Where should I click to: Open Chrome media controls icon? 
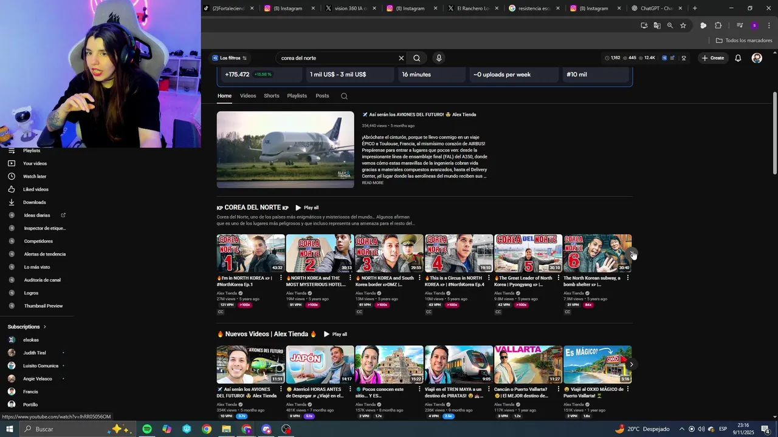740,25
